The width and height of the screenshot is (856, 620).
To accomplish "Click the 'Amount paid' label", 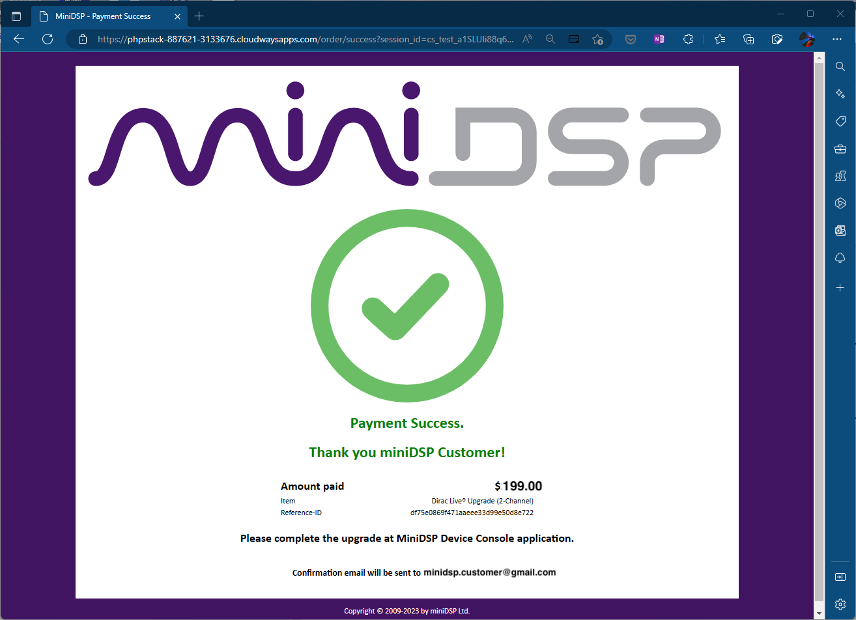I will coord(313,486).
